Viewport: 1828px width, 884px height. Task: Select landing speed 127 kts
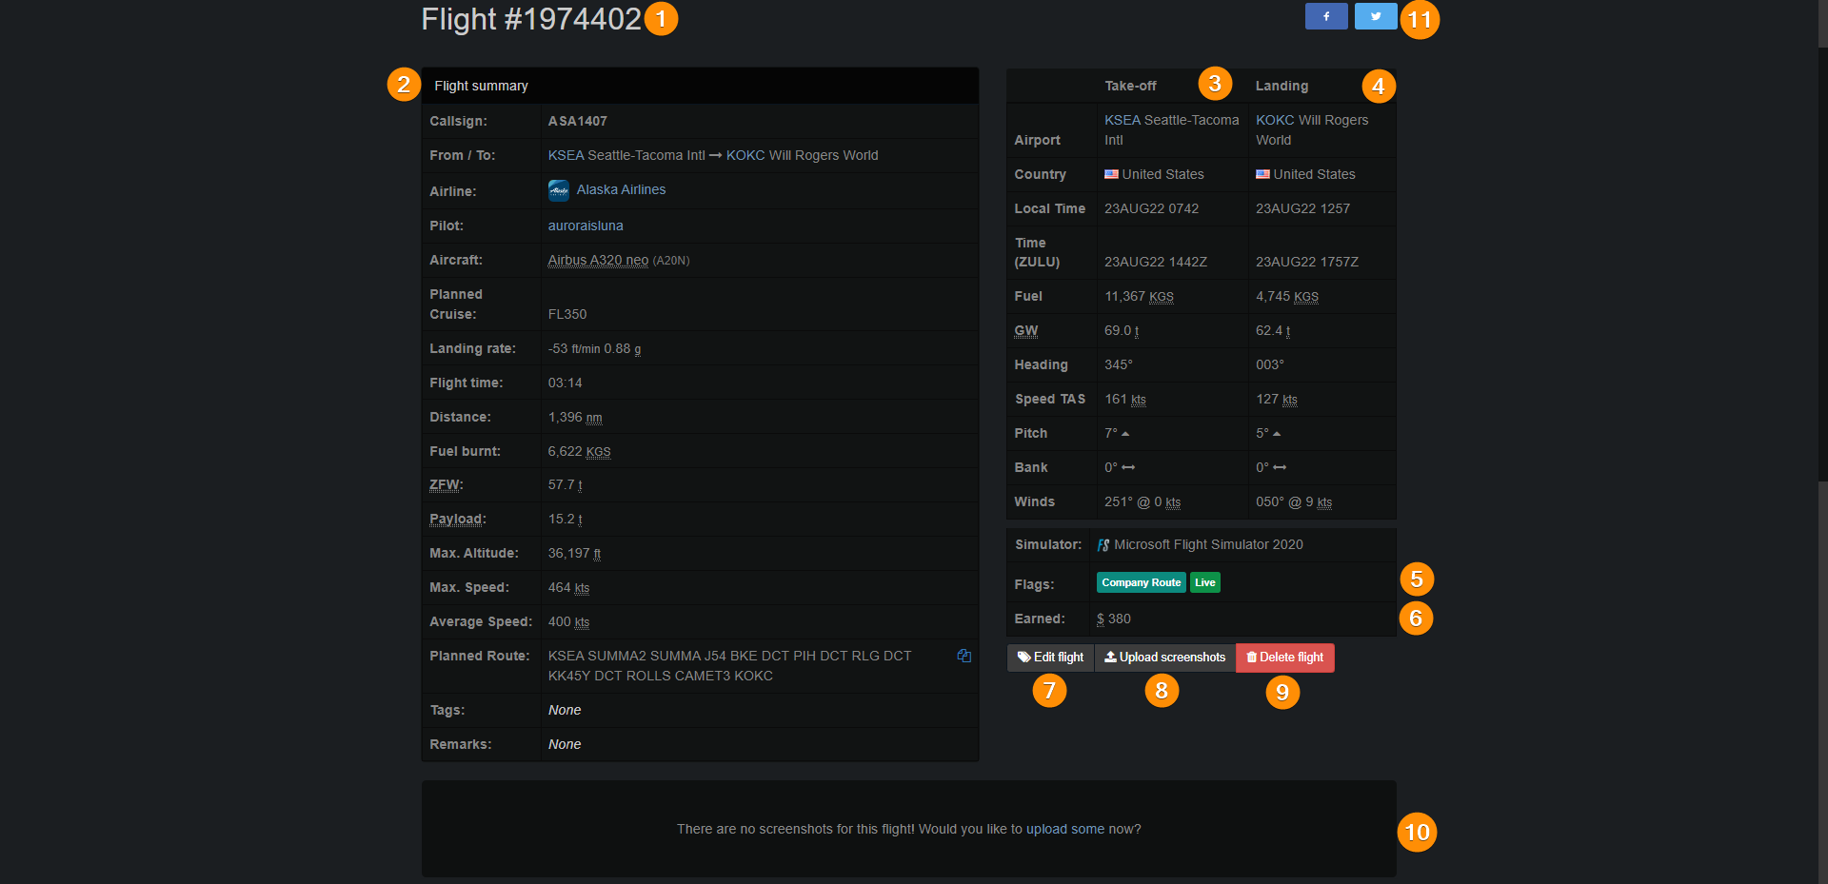pos(1277,399)
